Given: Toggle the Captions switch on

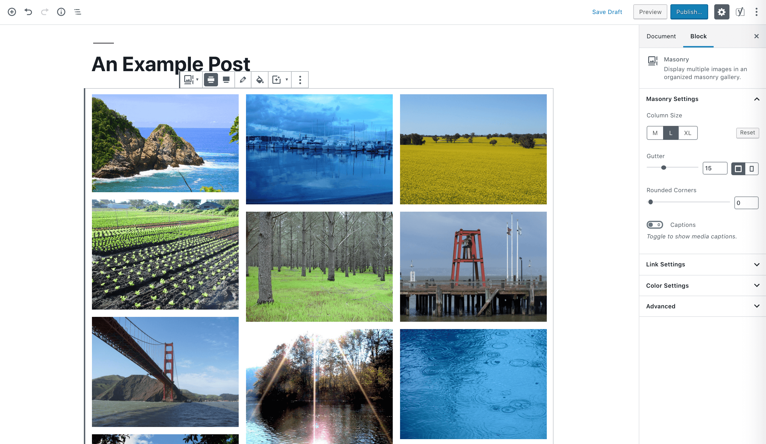Looking at the screenshot, I should point(655,225).
